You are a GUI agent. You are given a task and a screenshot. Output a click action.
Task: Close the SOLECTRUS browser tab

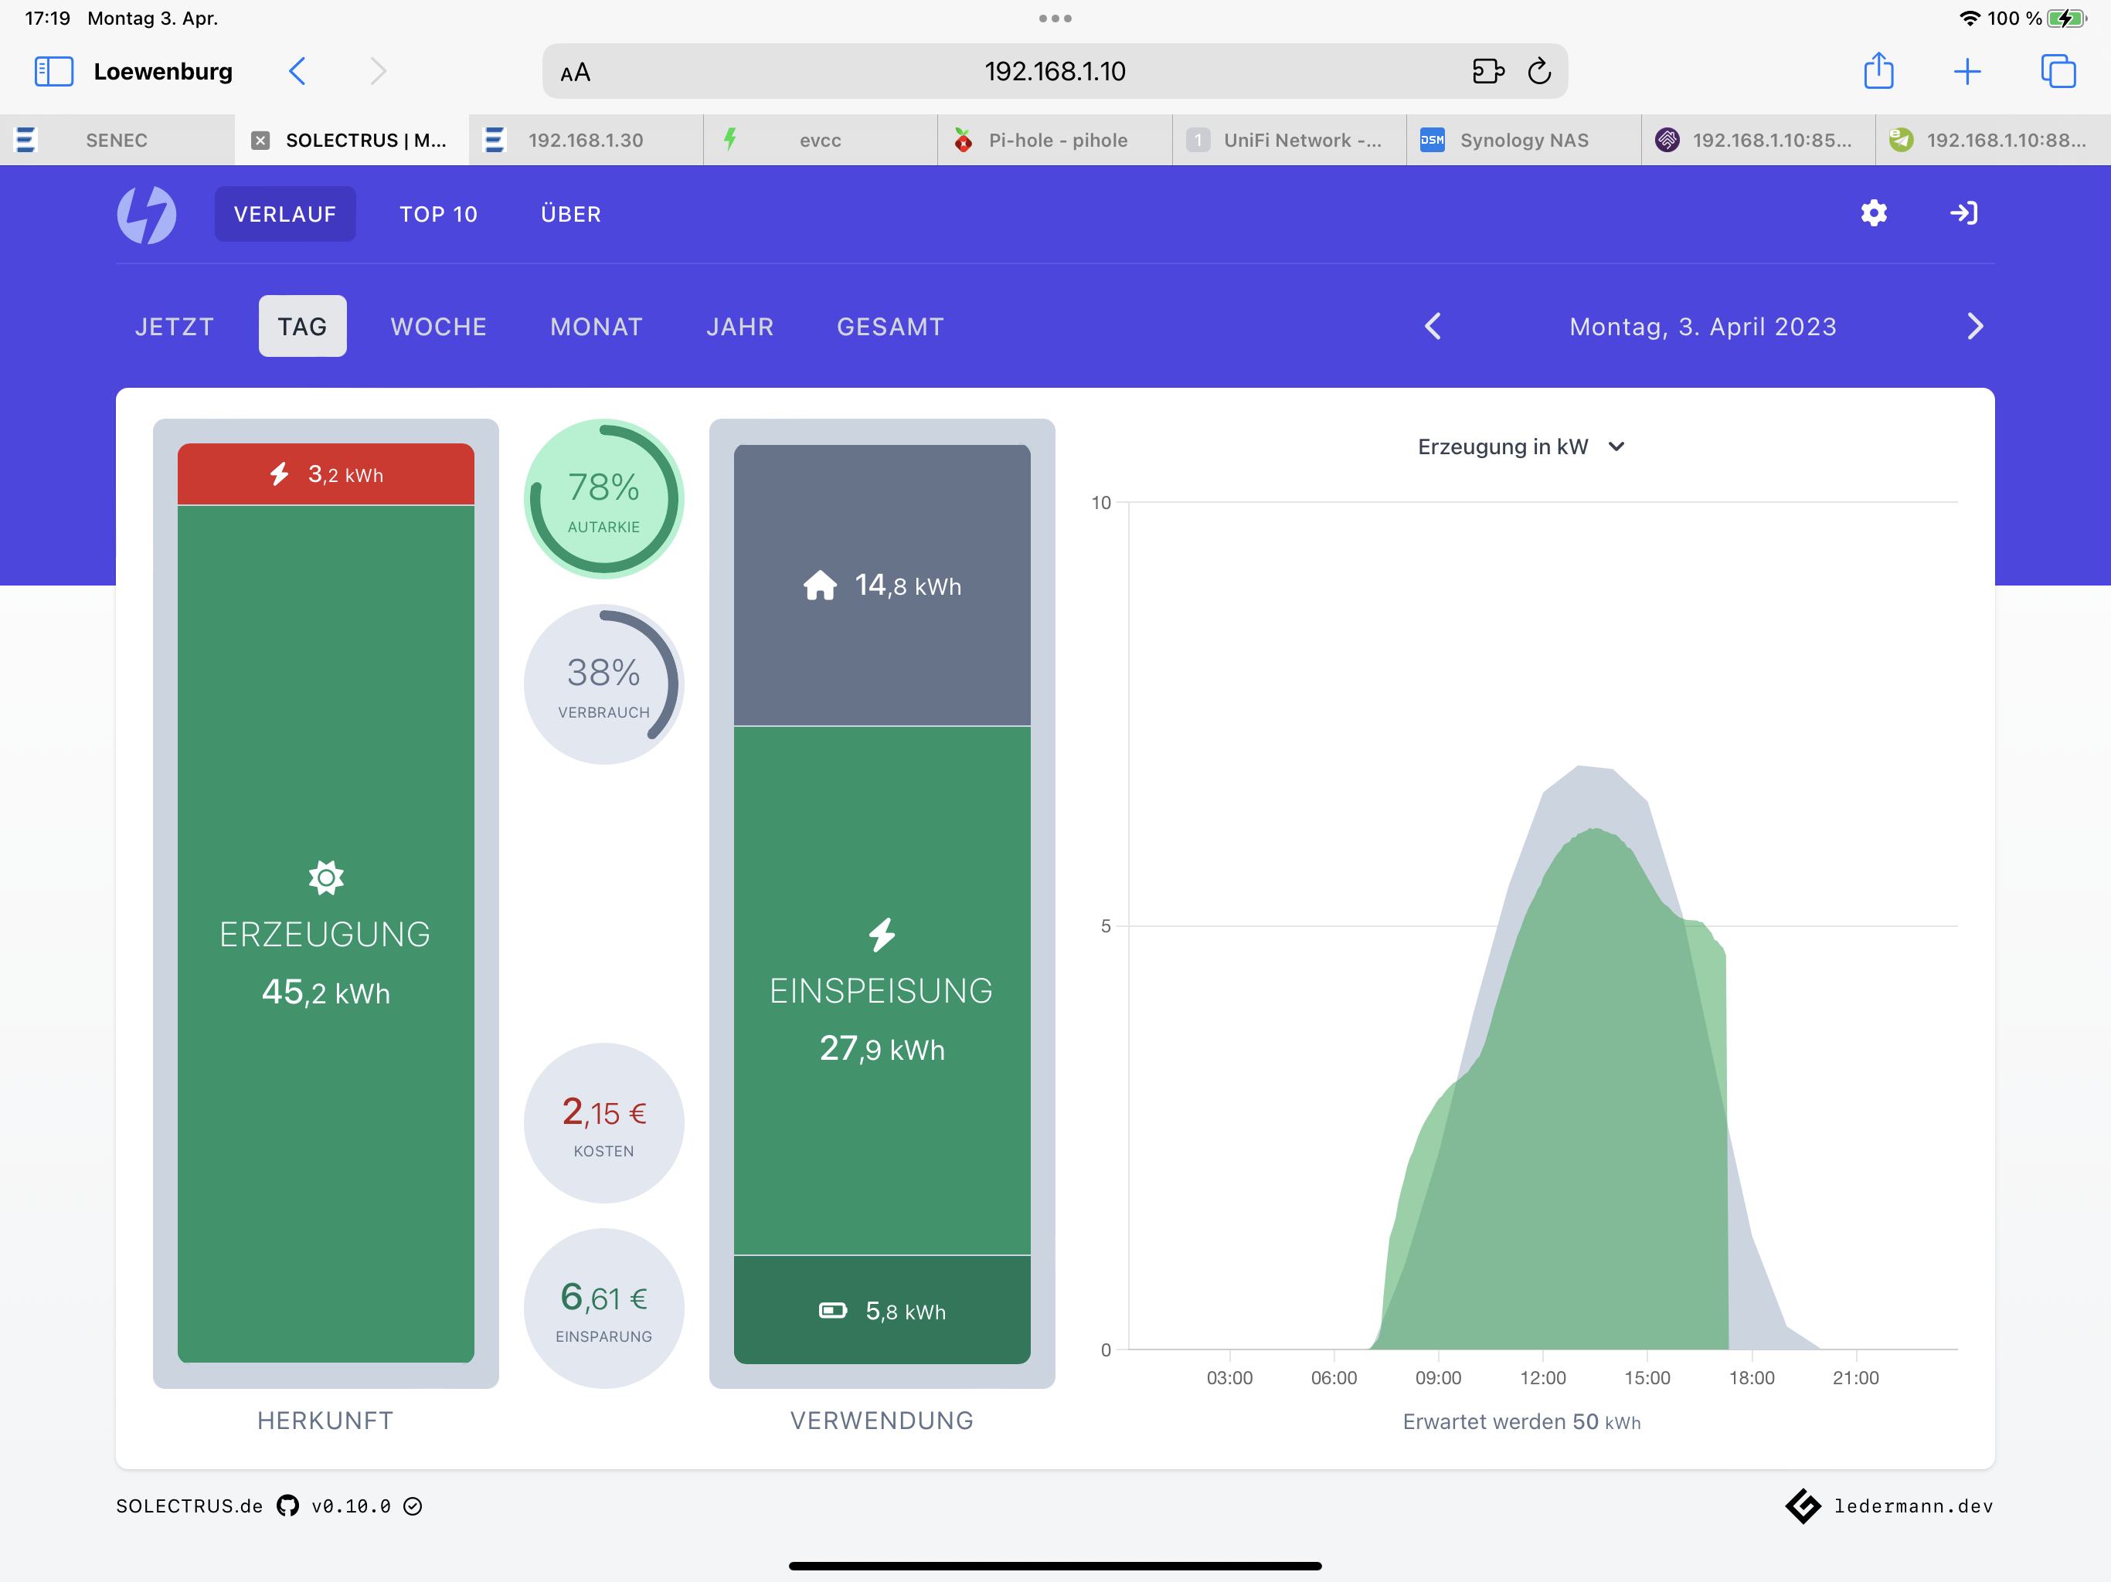click(260, 141)
